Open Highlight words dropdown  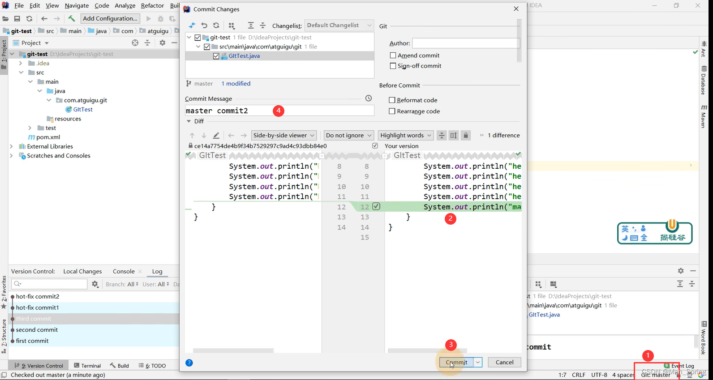(406, 135)
